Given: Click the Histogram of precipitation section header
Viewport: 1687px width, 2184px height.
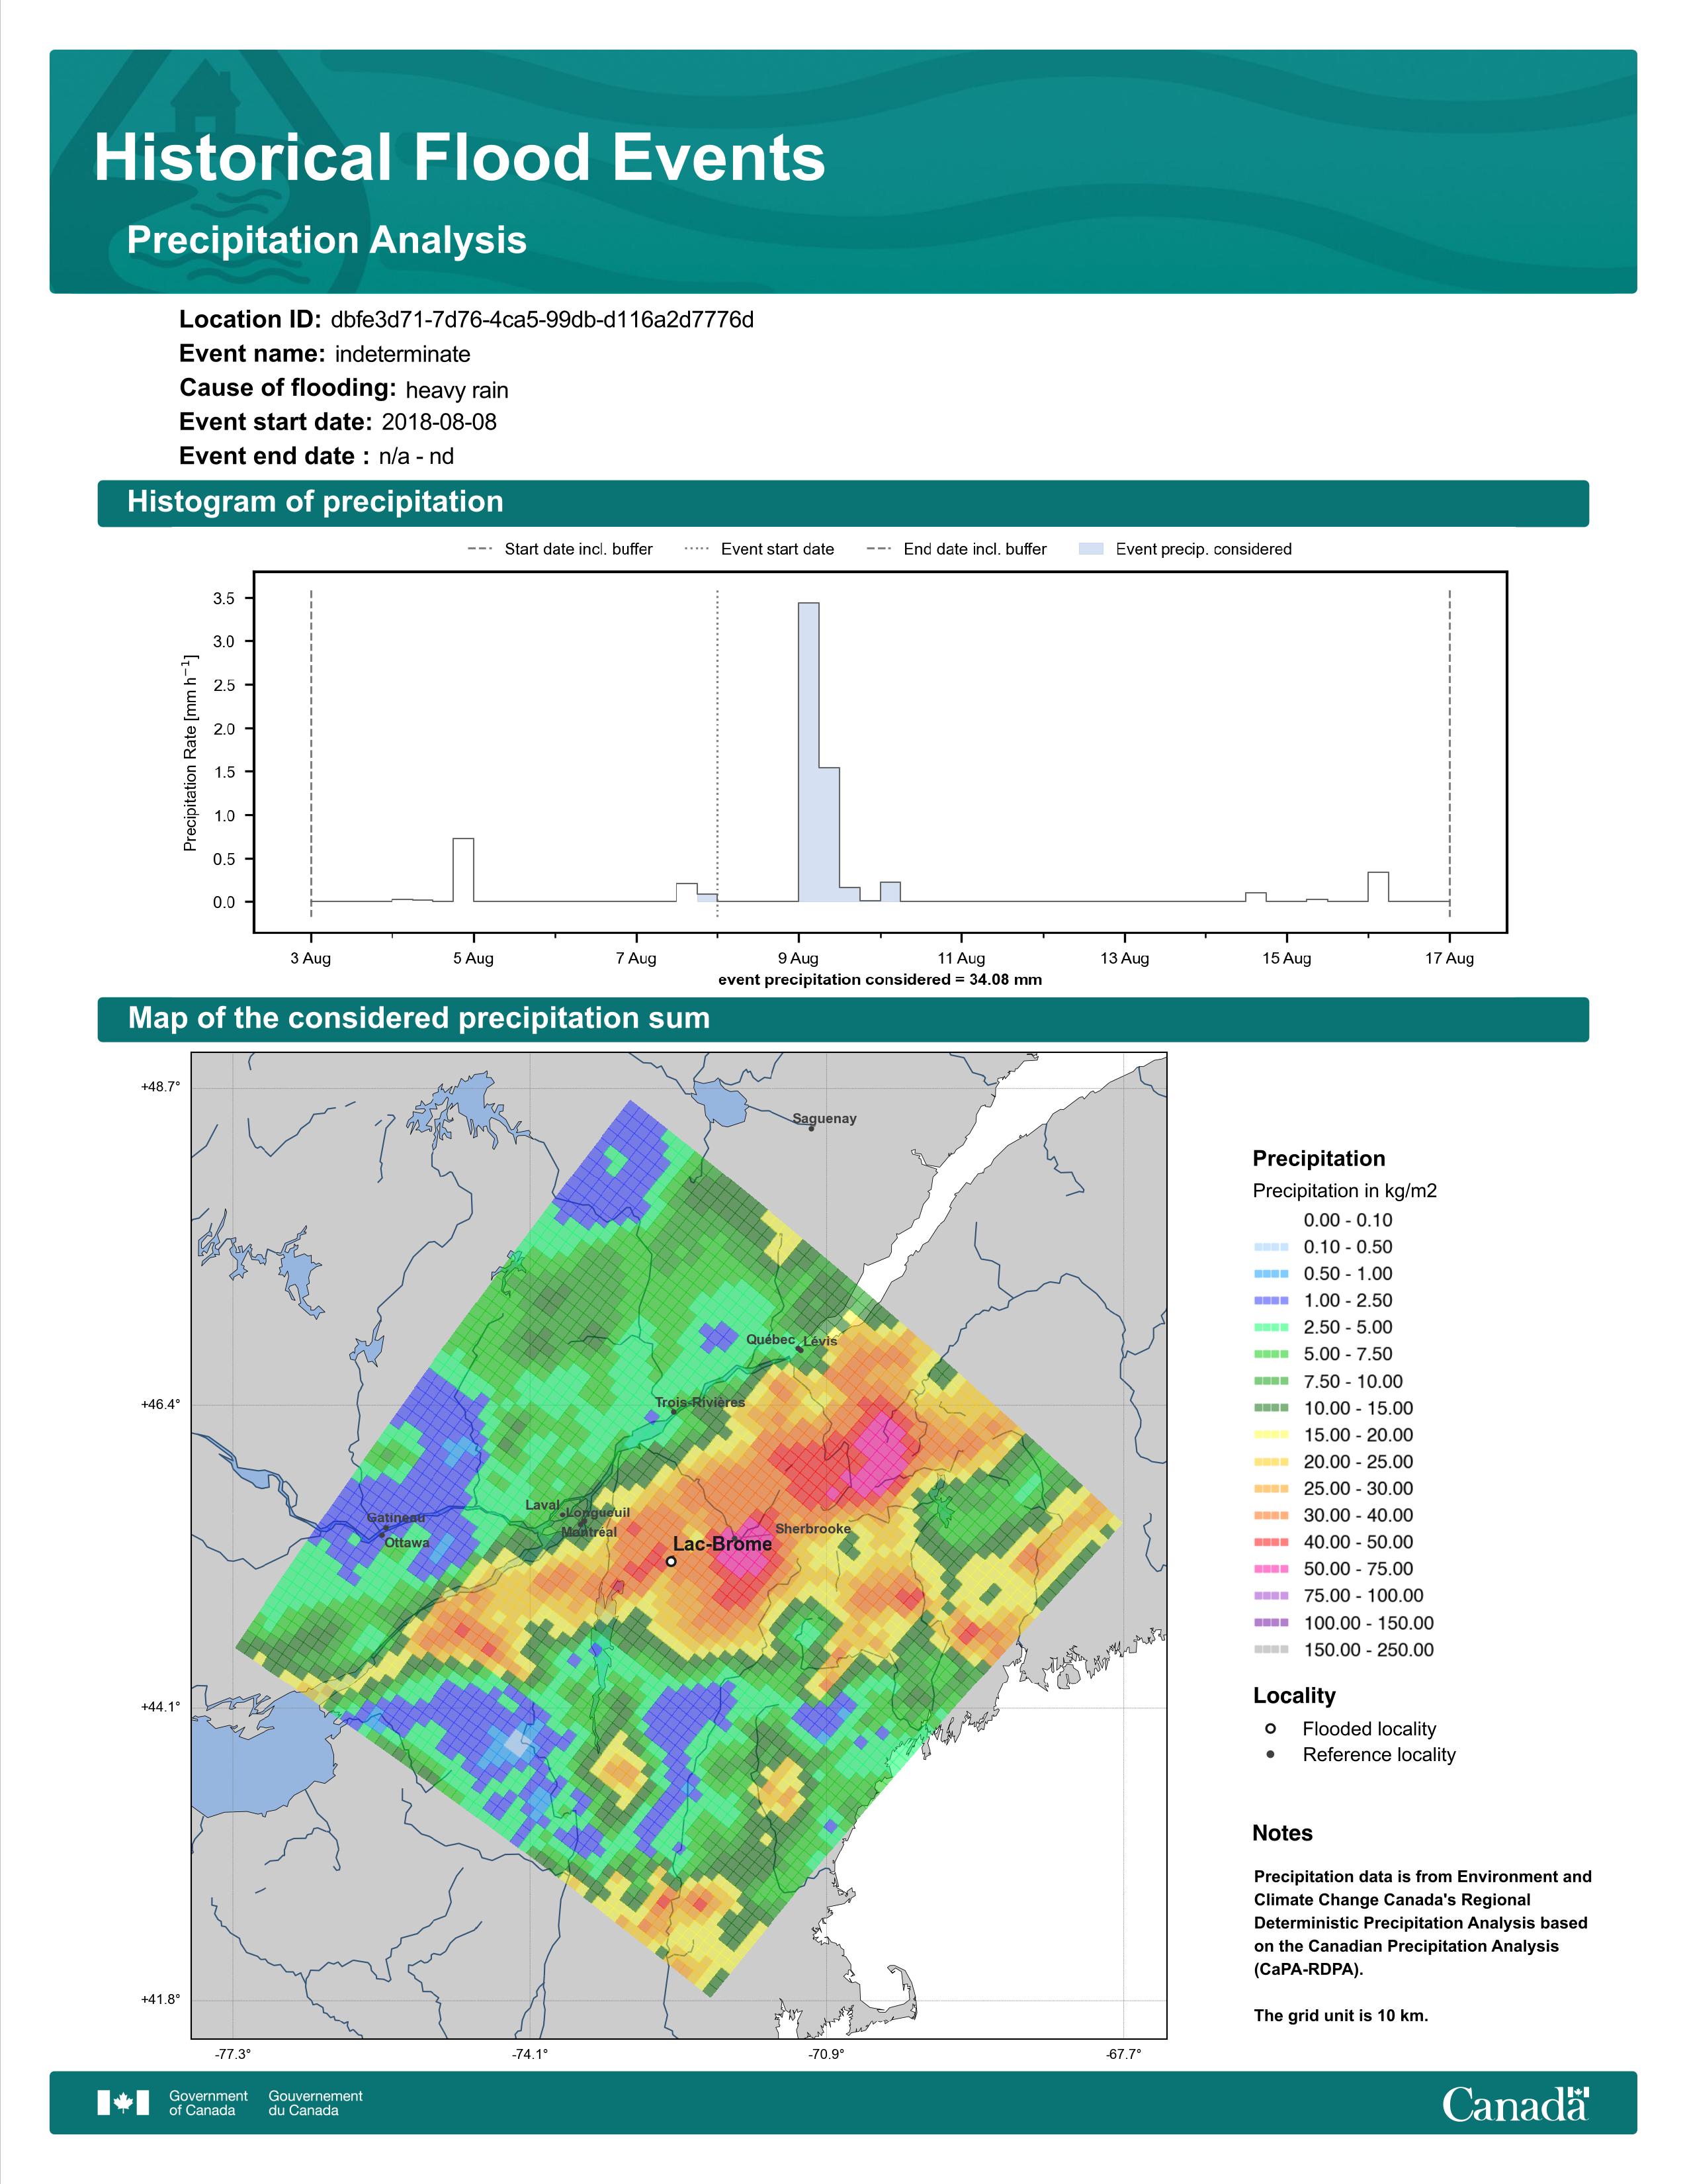Looking at the screenshot, I should click(316, 502).
